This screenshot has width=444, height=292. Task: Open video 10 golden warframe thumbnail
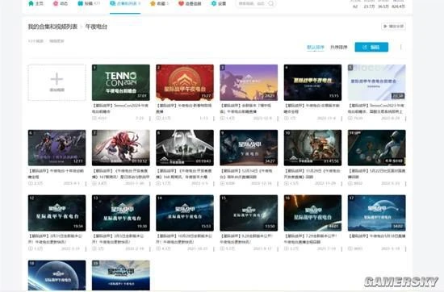coord(312,148)
